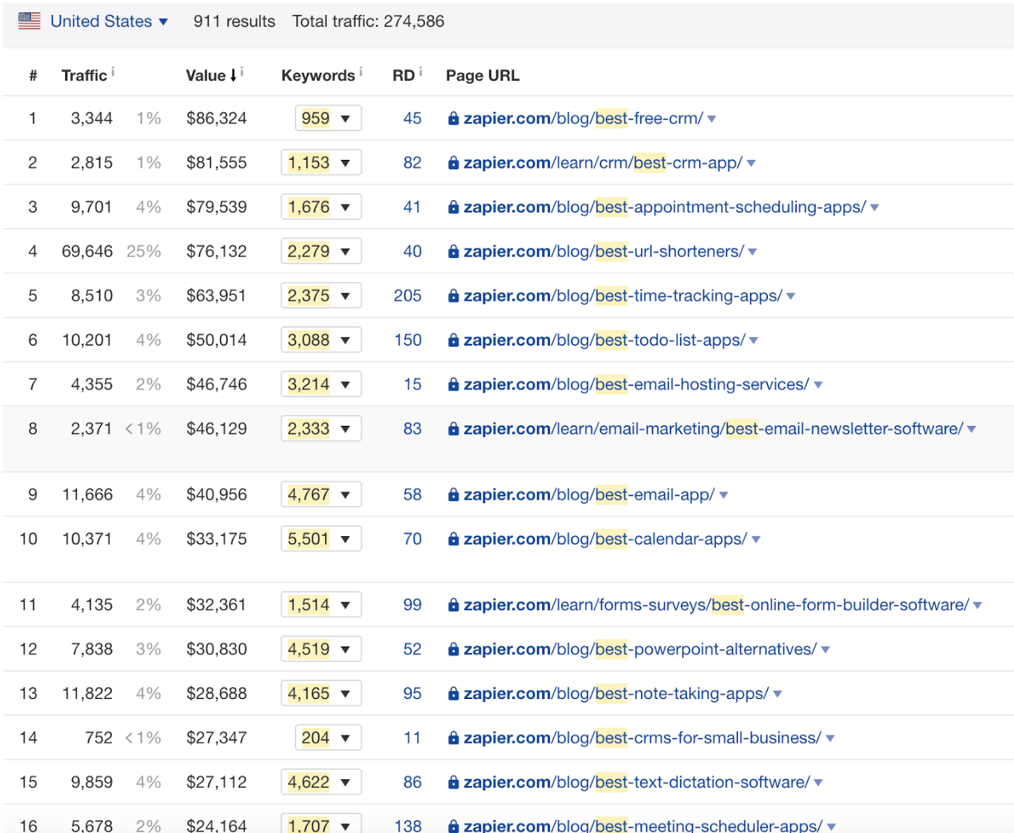
Task: Expand caret after best-email-app URL
Action: pyautogui.click(x=724, y=495)
